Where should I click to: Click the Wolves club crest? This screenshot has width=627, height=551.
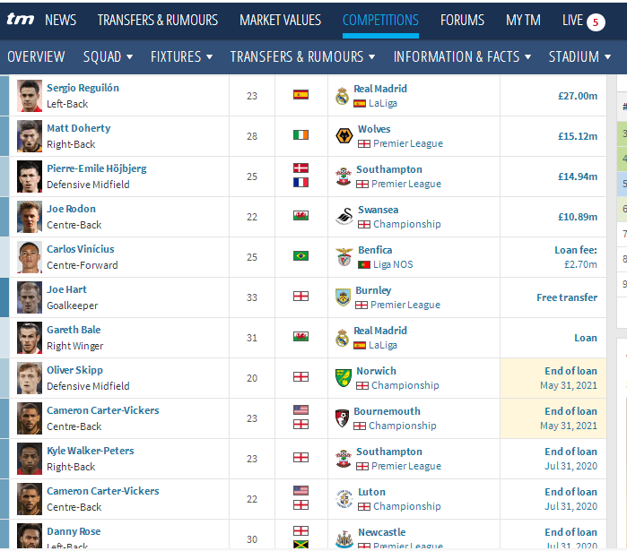(x=344, y=136)
